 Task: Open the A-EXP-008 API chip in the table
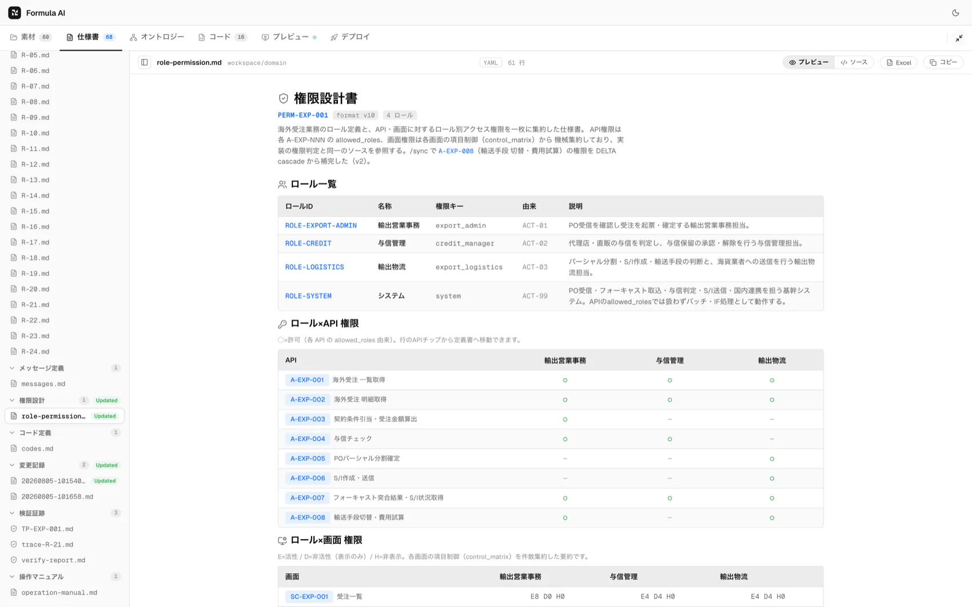[x=307, y=518]
